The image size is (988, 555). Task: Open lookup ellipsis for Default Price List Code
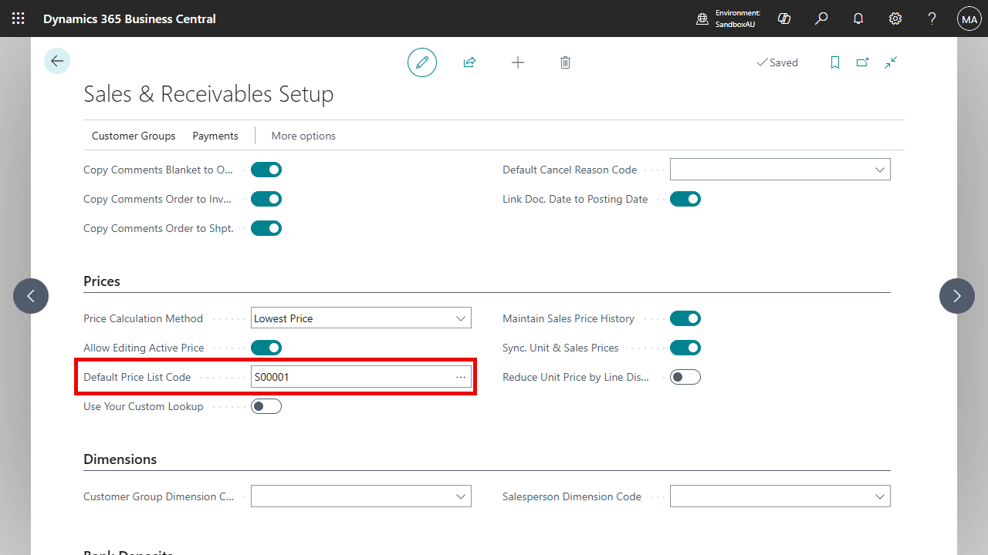pos(461,377)
